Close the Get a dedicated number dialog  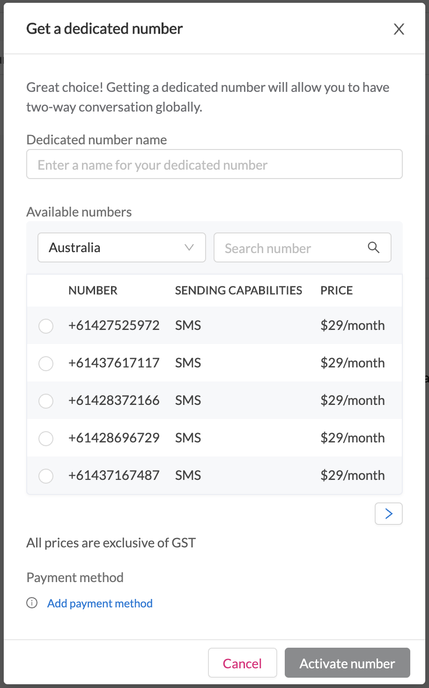click(x=399, y=29)
